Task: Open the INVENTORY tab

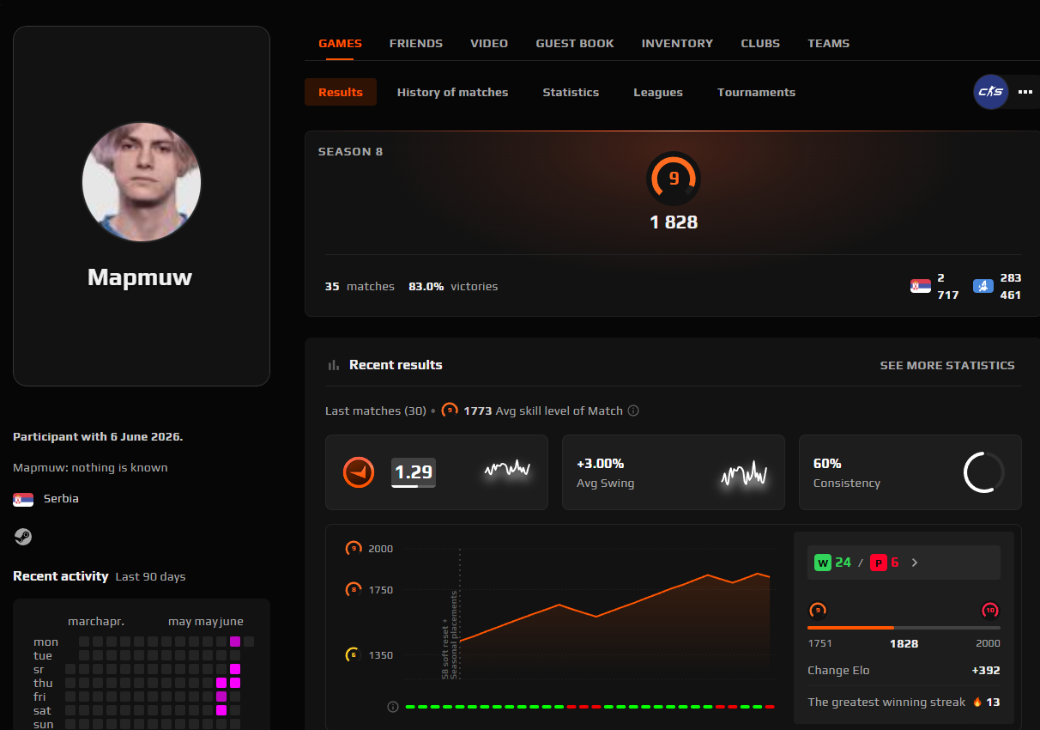Action: [x=677, y=43]
